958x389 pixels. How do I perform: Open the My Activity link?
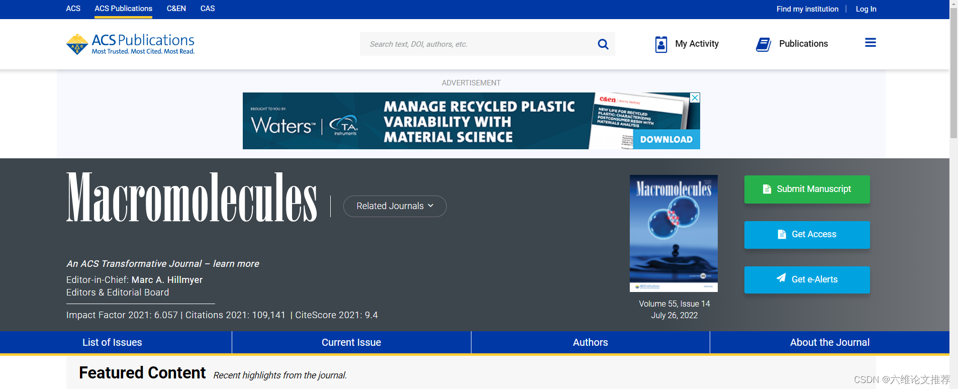(x=697, y=44)
